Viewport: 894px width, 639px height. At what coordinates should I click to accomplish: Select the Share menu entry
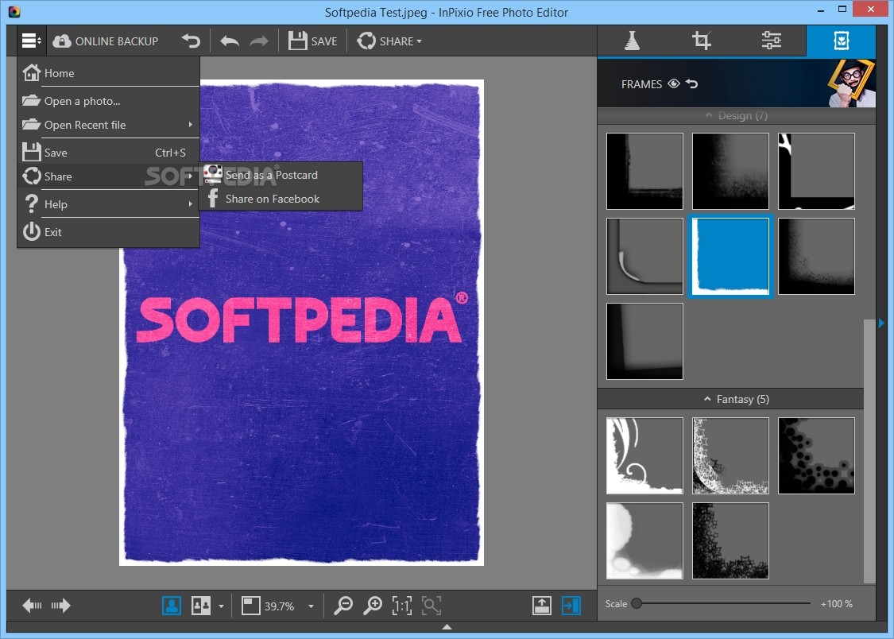click(108, 176)
